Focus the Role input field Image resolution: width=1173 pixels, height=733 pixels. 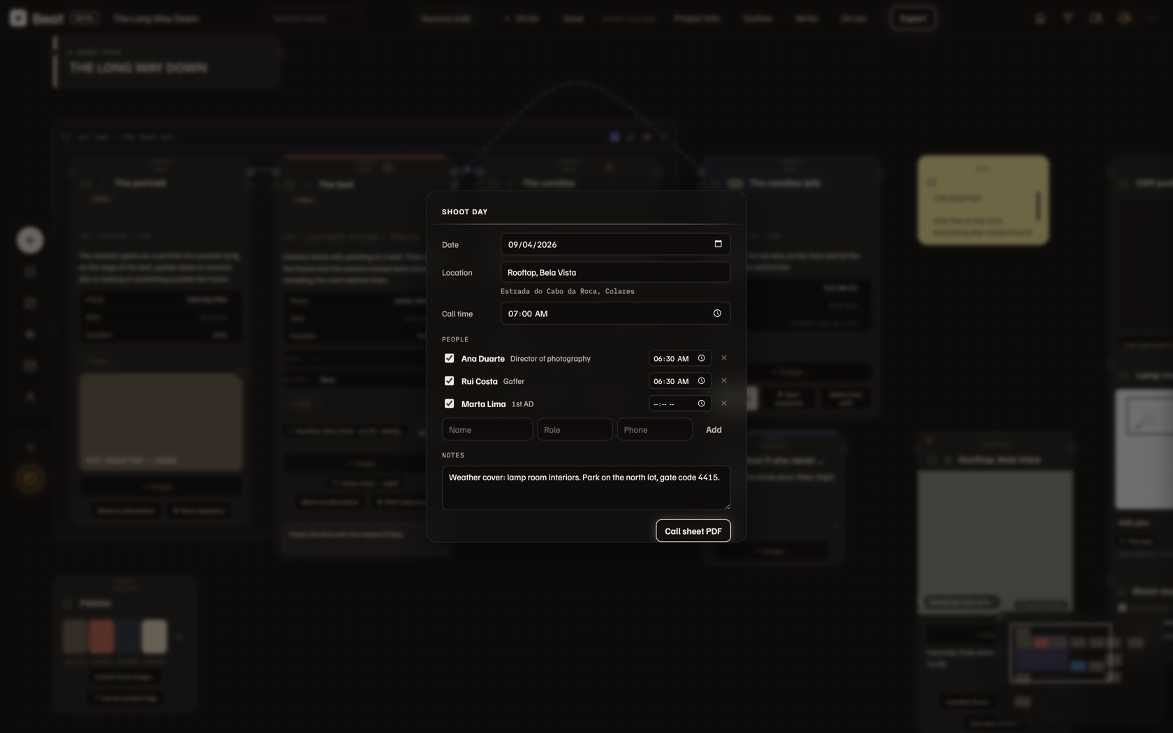575,429
